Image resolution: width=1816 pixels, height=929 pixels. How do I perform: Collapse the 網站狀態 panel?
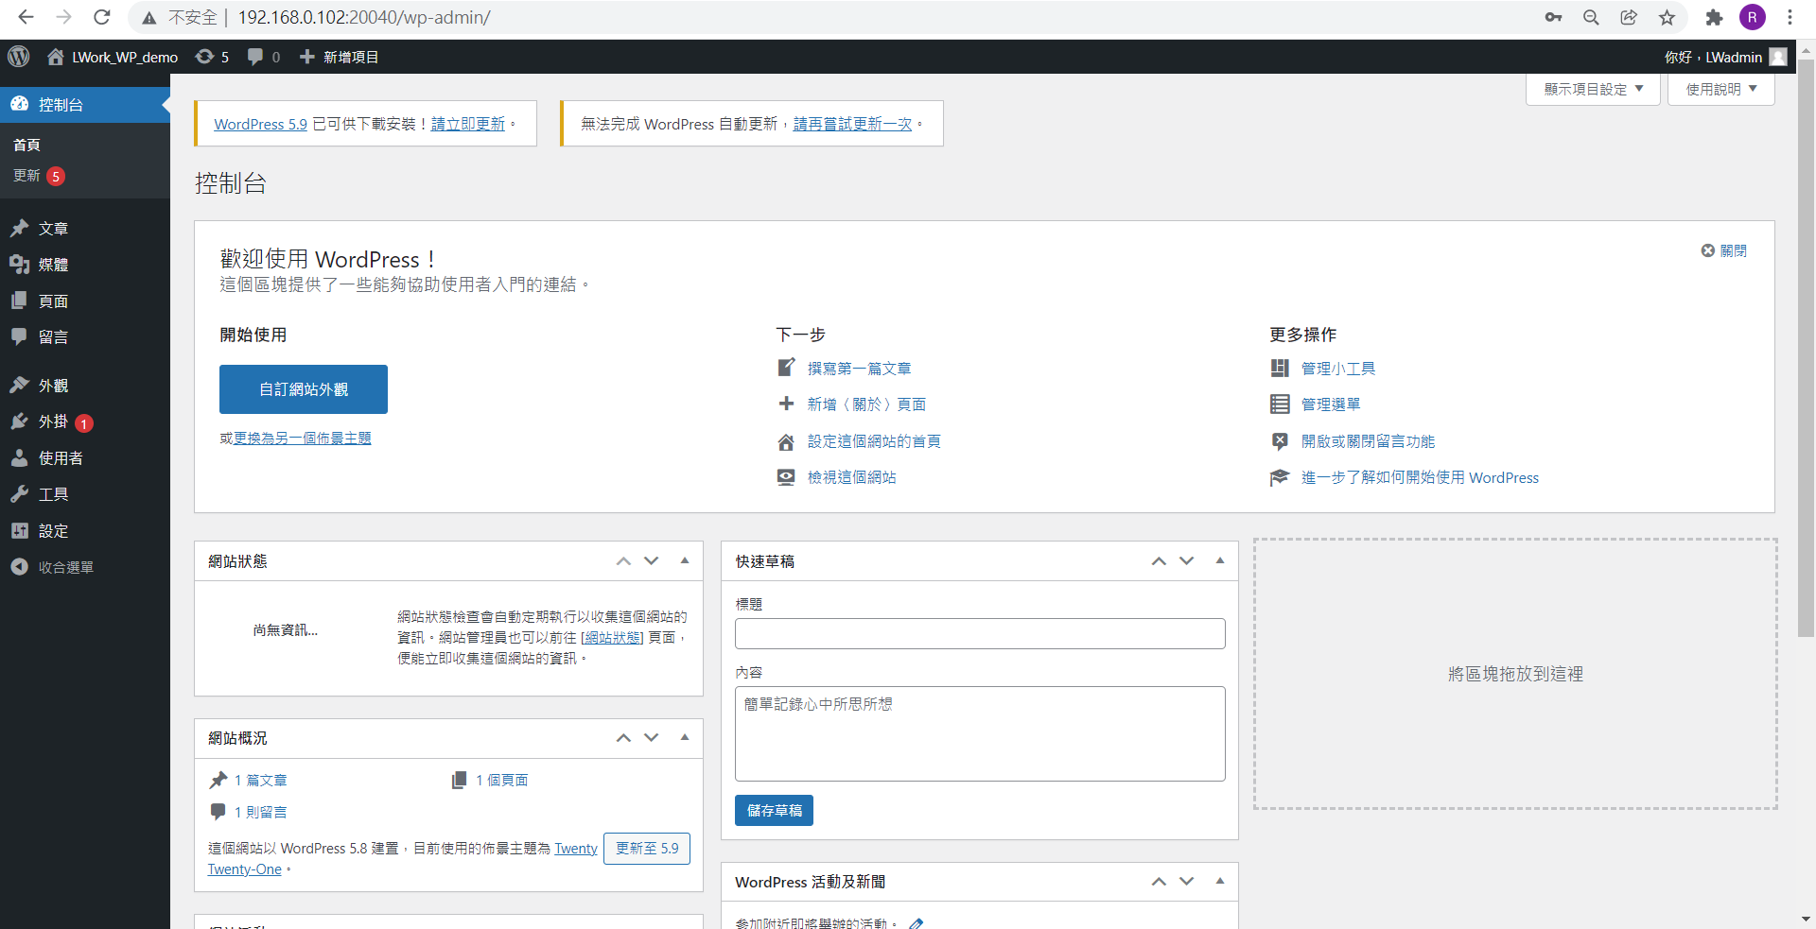(x=685, y=560)
